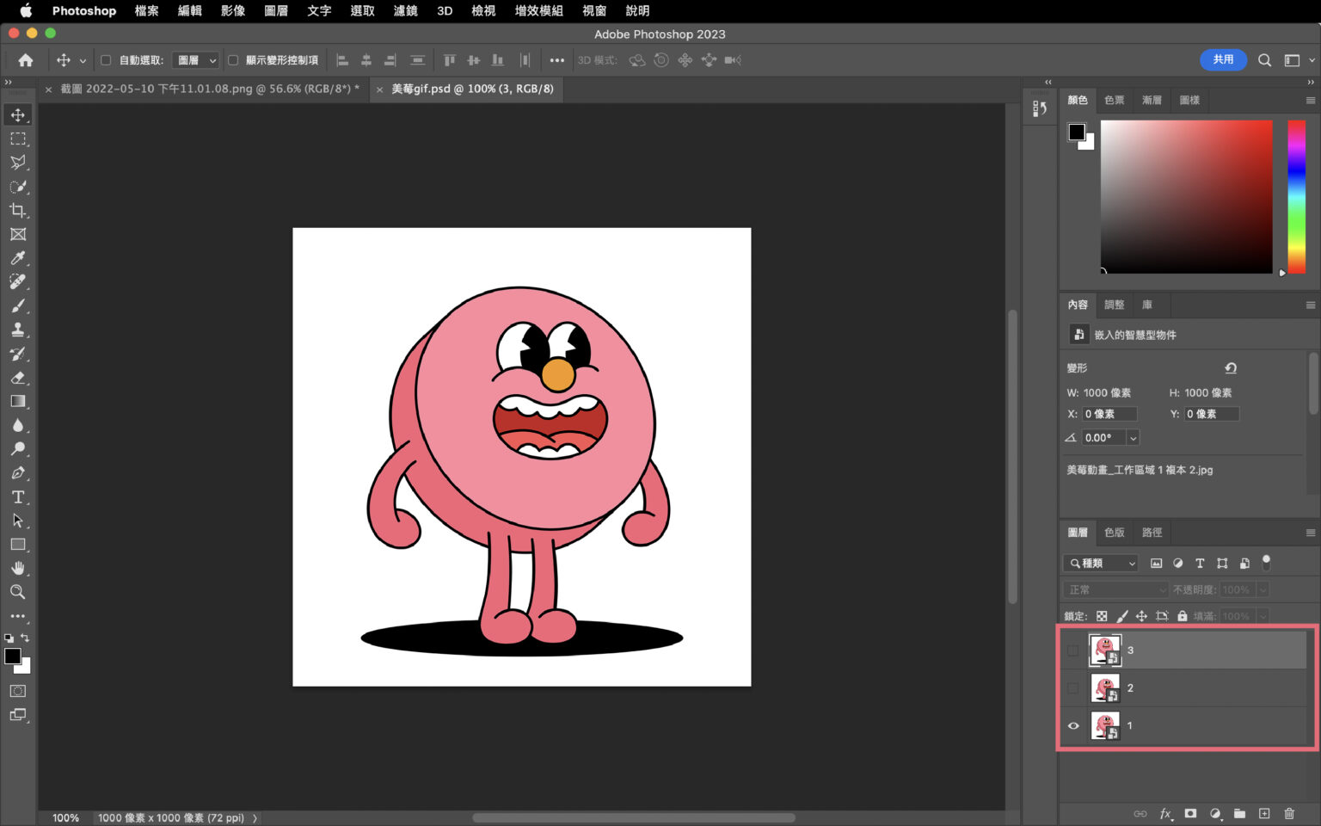Add a layer mask

1190,813
